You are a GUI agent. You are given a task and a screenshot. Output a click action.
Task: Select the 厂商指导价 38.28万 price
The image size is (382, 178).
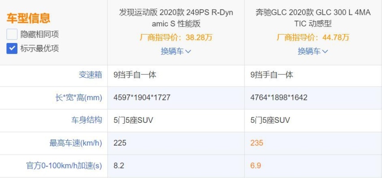[176, 38]
